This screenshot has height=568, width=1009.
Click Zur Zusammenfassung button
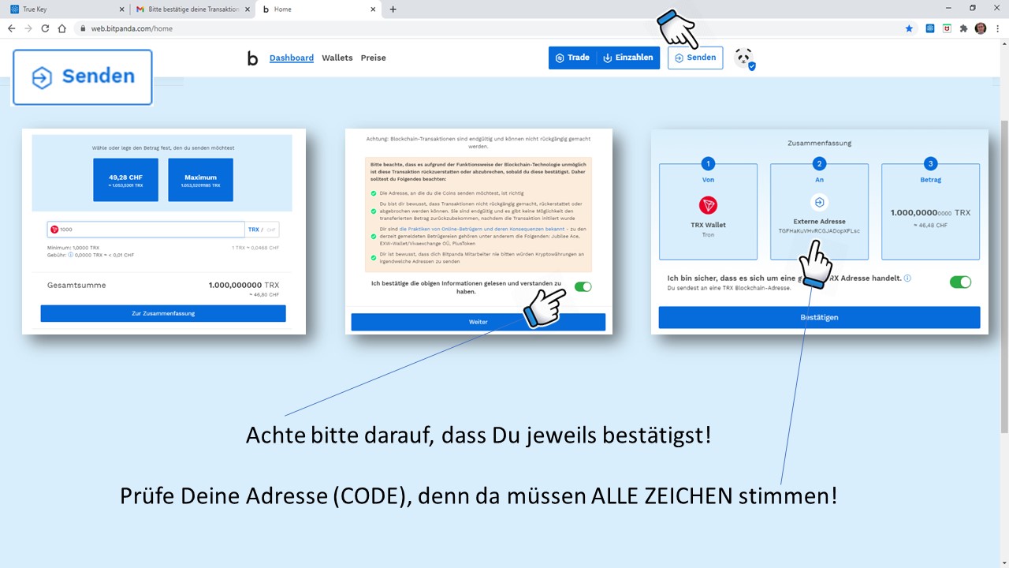tap(163, 313)
